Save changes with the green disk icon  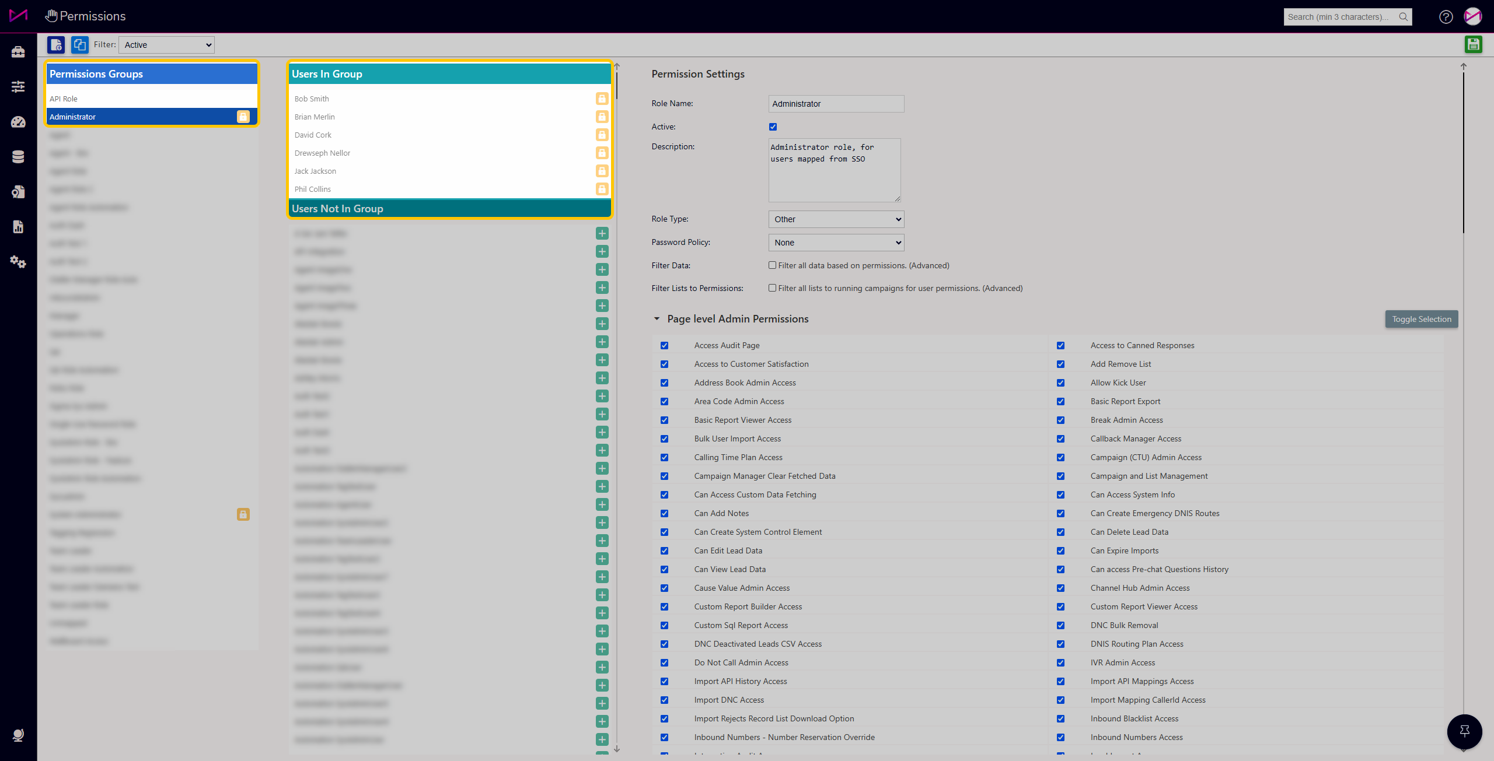(1473, 44)
